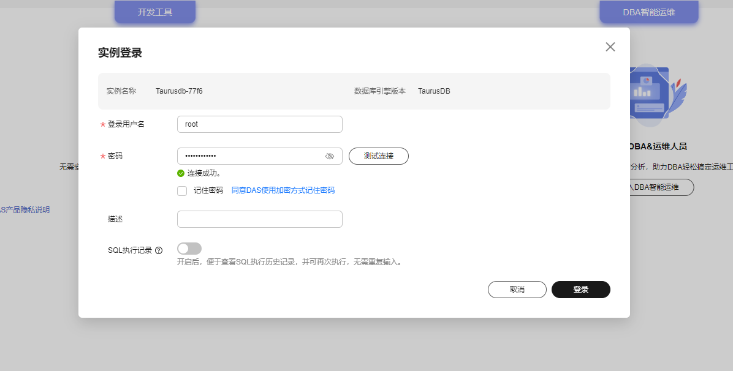Click the DBA illustration graphic in background
This screenshot has height=371, width=733.
tap(658, 96)
